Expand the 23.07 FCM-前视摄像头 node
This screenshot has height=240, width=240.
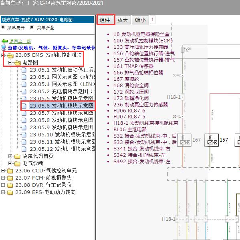point(3,178)
